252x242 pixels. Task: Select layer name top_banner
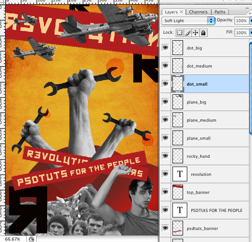(198, 192)
